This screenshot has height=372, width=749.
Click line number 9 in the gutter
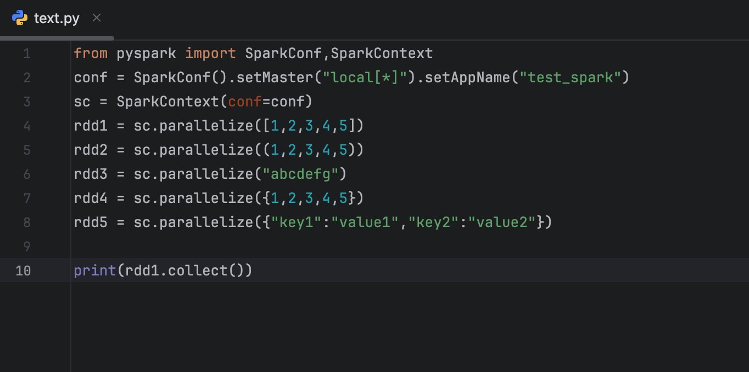27,246
